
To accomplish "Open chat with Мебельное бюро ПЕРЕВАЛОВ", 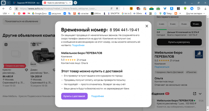I will click(x=176, y=104).
